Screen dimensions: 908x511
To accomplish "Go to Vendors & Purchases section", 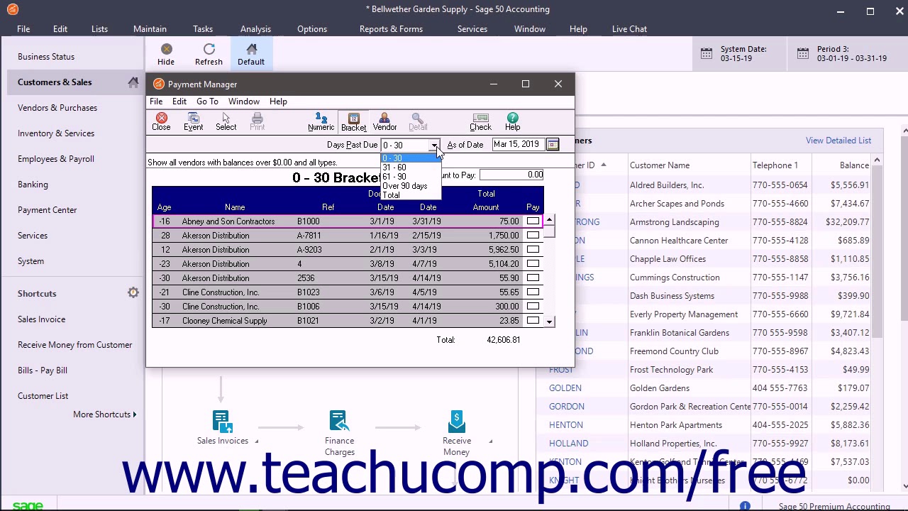I will 57,108.
